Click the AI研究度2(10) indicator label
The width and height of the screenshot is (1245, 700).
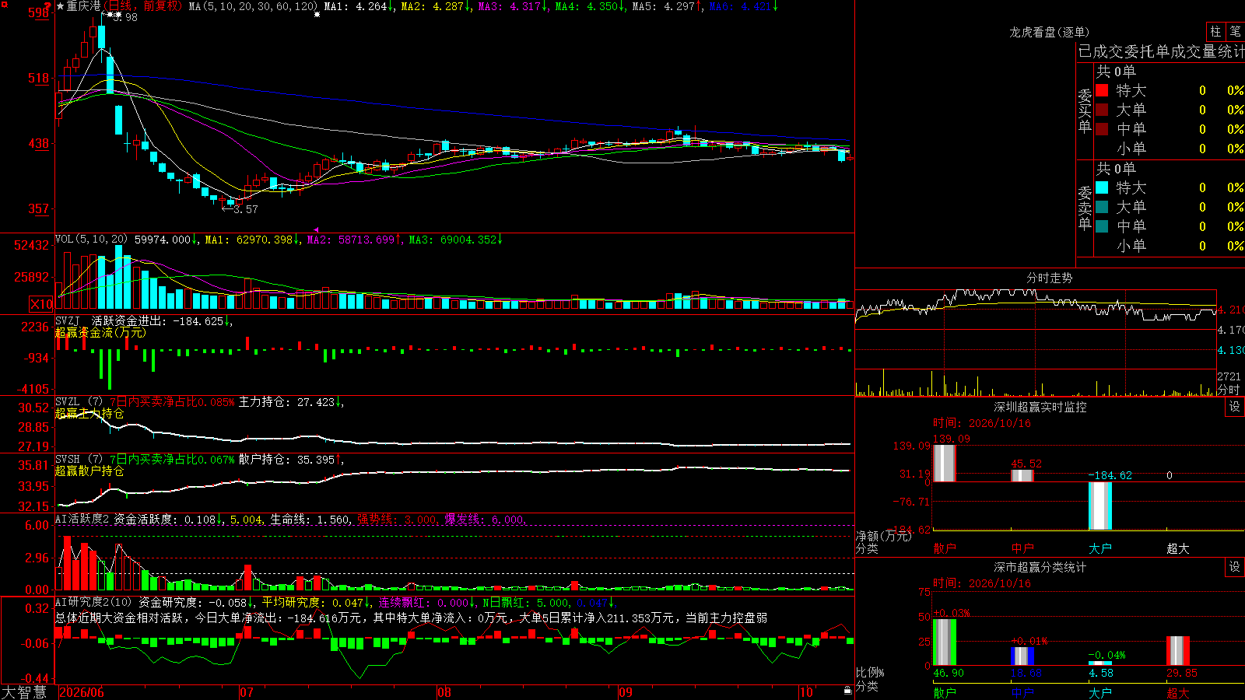[x=93, y=602]
